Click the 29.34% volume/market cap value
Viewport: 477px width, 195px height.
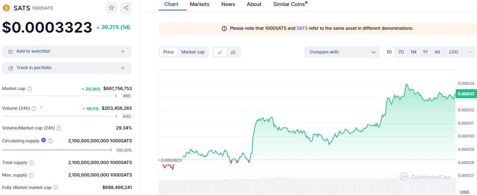pyautogui.click(x=124, y=128)
